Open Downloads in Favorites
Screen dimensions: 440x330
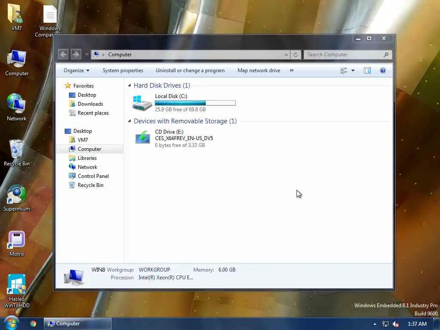click(x=90, y=104)
